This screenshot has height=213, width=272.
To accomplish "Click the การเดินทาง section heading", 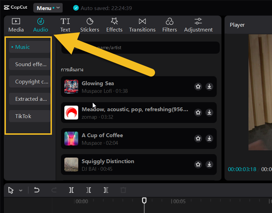I will coord(72,70).
